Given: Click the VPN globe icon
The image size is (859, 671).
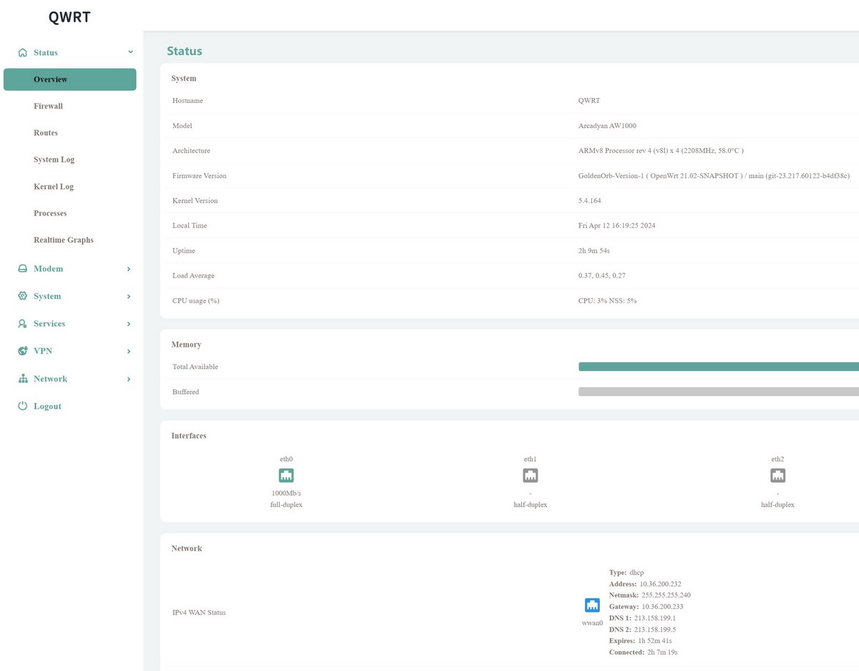Looking at the screenshot, I should [x=22, y=351].
